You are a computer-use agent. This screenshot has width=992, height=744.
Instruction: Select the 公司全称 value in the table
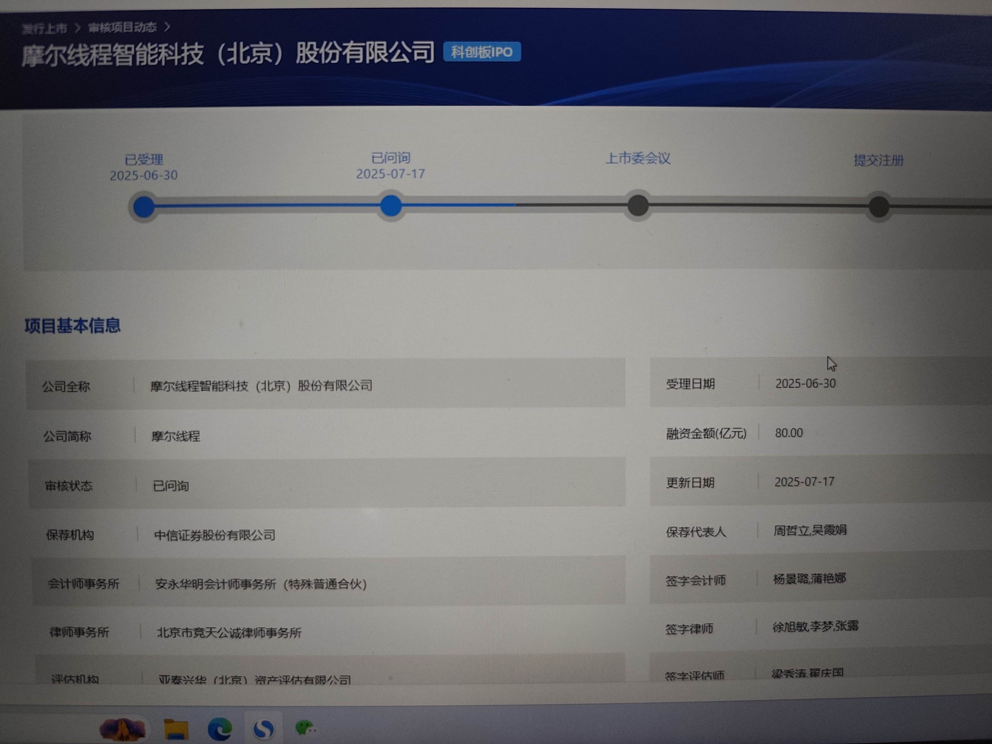[x=262, y=386]
